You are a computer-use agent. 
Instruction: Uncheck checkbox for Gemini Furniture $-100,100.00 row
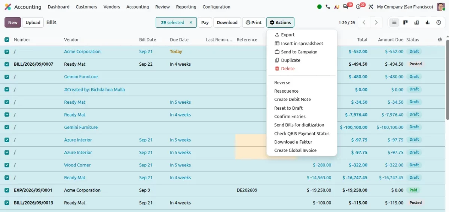(x=7, y=127)
